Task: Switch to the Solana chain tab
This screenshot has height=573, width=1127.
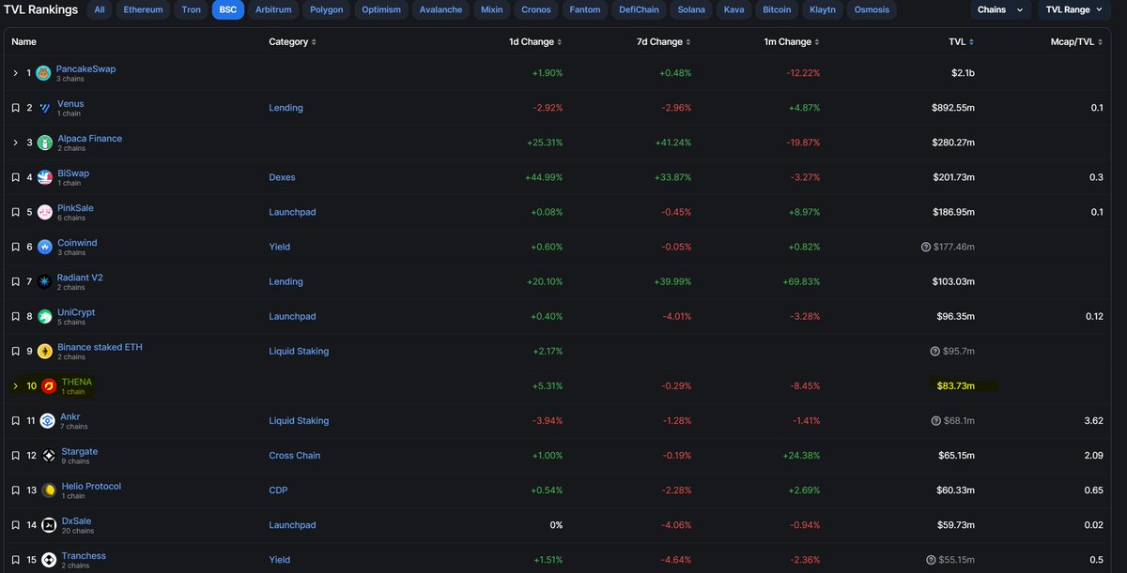Action: coord(690,10)
